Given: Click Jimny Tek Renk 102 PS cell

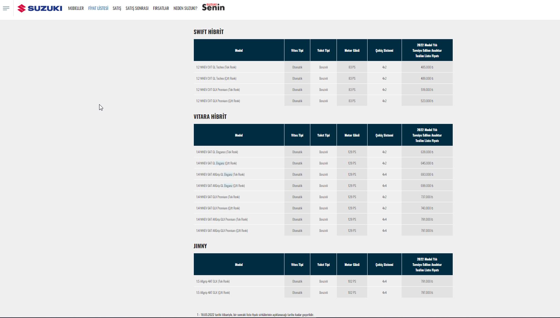Looking at the screenshot, I should (x=352, y=281).
